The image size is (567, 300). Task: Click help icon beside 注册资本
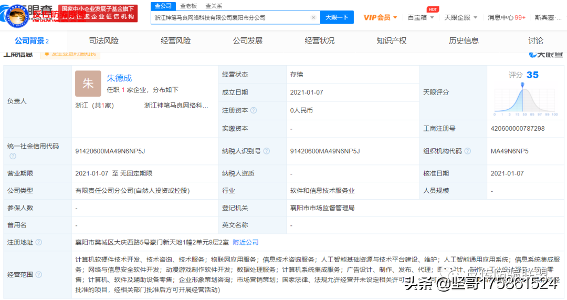(254, 110)
